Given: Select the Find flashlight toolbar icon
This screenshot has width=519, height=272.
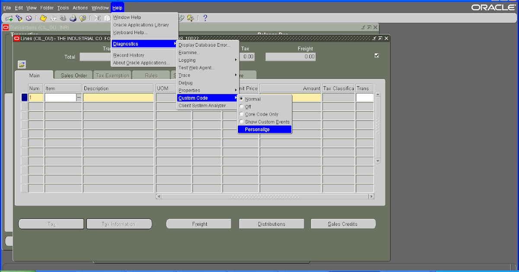Looking at the screenshot, I should click(x=18, y=18).
